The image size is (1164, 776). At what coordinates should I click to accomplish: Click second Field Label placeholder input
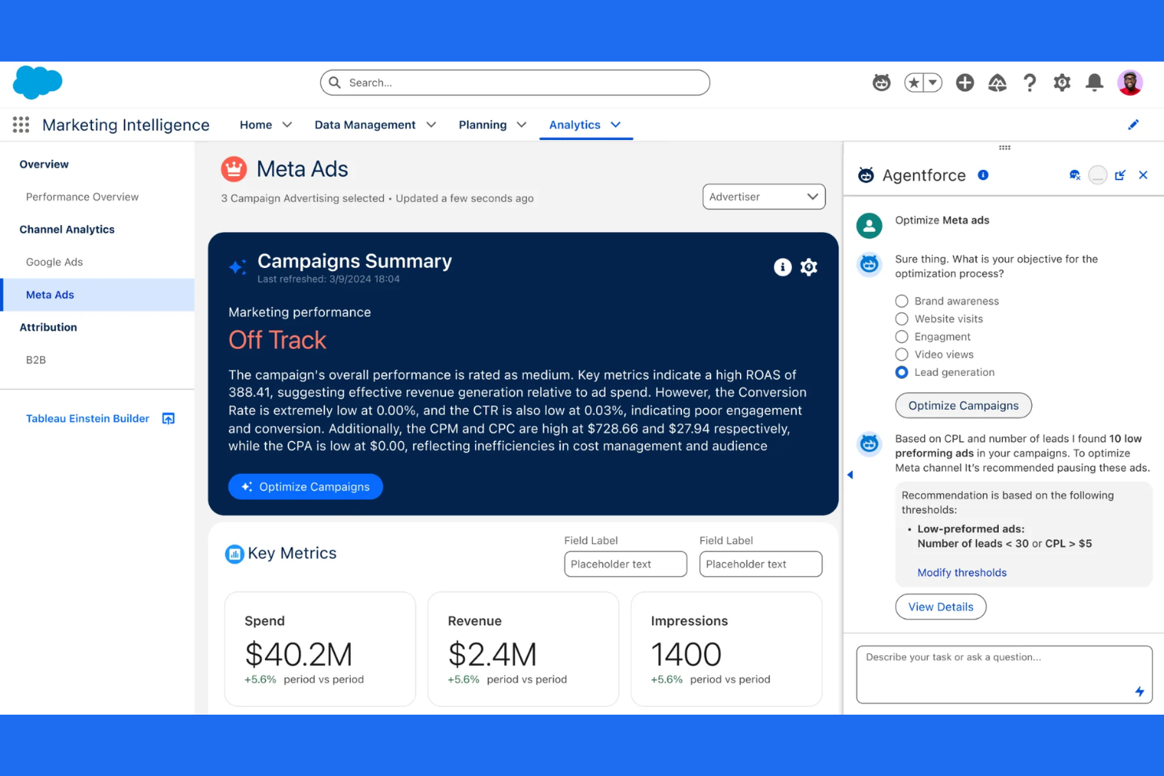click(761, 564)
